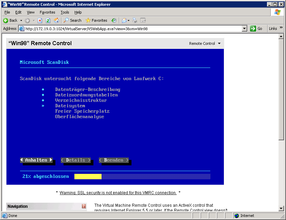Click 'Dateizuordnungstabellen' list item

pos(87,95)
